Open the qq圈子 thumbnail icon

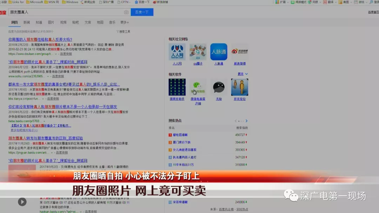coord(198,52)
